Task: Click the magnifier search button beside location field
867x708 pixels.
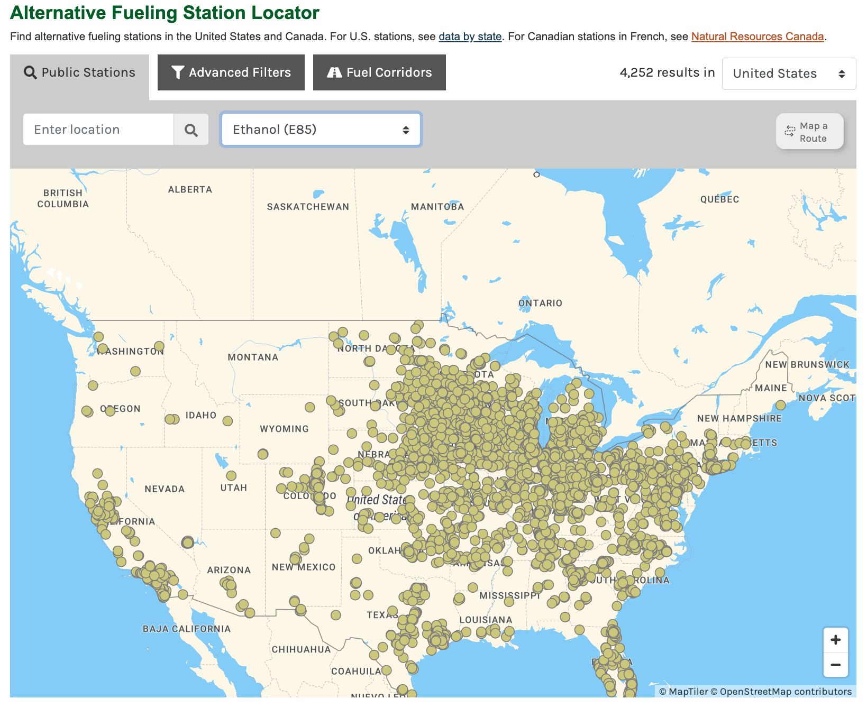Action: (x=191, y=130)
